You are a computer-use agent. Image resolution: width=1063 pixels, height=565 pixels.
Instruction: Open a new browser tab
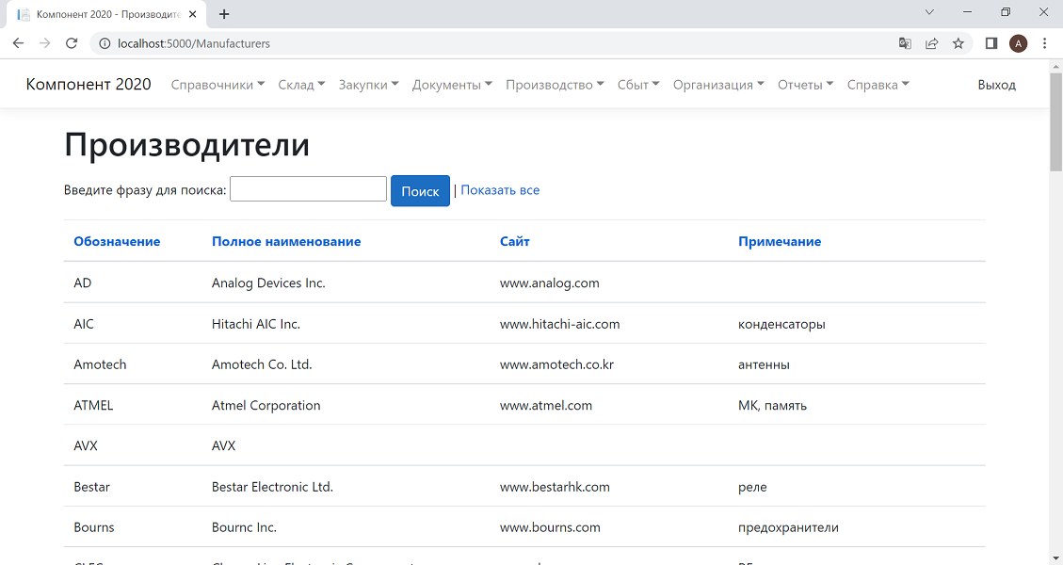pos(224,13)
